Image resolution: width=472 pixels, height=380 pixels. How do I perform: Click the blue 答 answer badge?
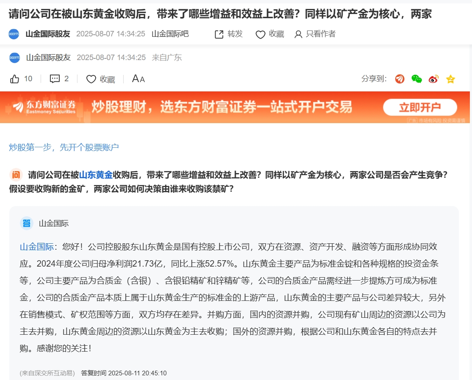tap(27, 223)
